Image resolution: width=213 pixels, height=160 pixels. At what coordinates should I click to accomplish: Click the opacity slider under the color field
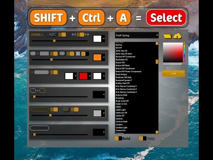(173, 64)
